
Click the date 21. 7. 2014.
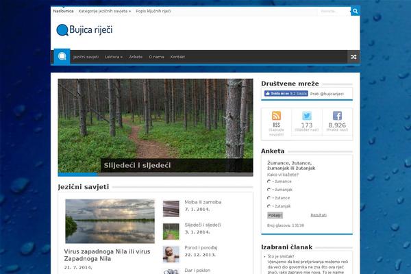pos(78,267)
